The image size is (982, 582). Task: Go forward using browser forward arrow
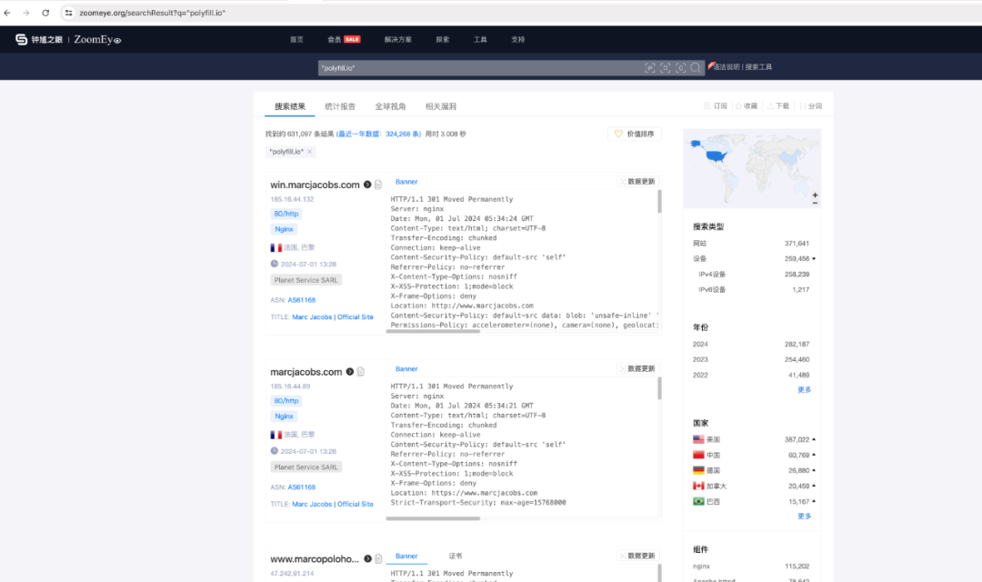coord(26,13)
